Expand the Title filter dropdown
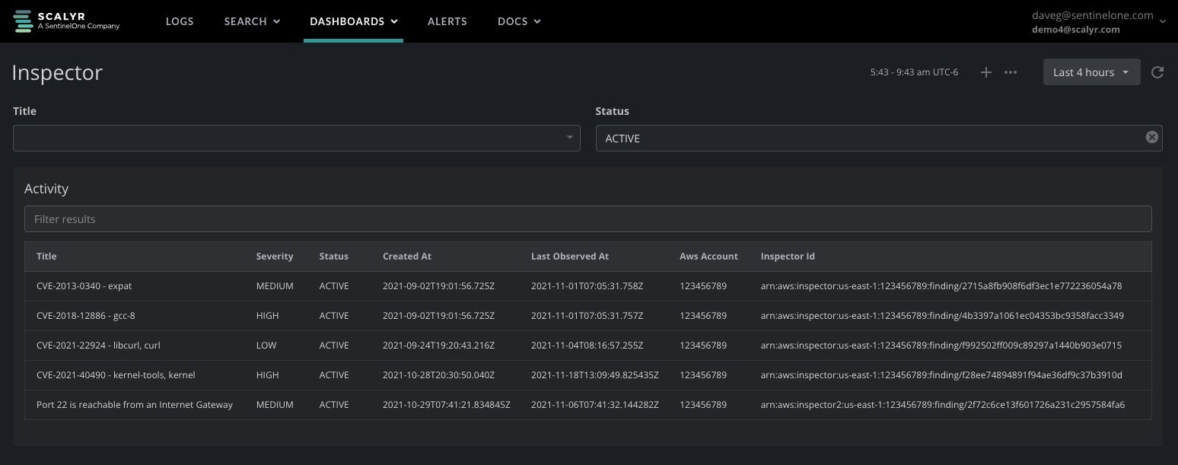The image size is (1178, 465). (569, 138)
